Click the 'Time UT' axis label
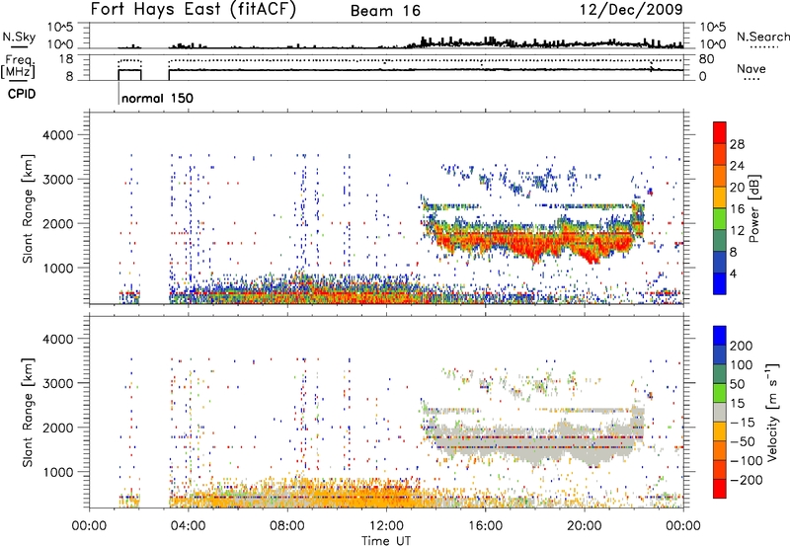 click(x=386, y=540)
